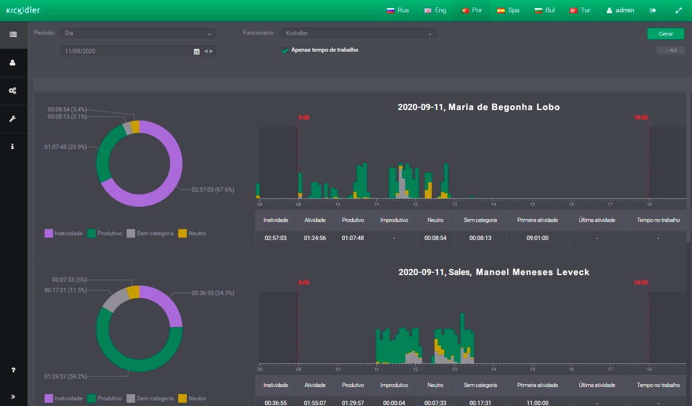Image resolution: width=692 pixels, height=406 pixels.
Task: Open the wrench tools sidebar icon
Action: [13, 119]
